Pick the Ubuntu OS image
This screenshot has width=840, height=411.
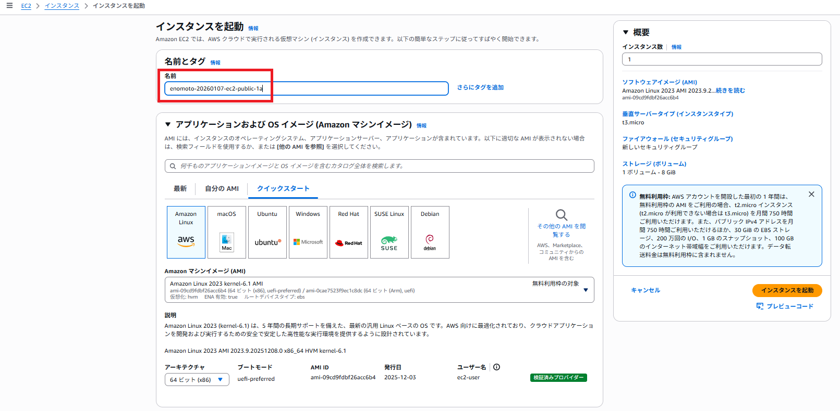point(267,232)
